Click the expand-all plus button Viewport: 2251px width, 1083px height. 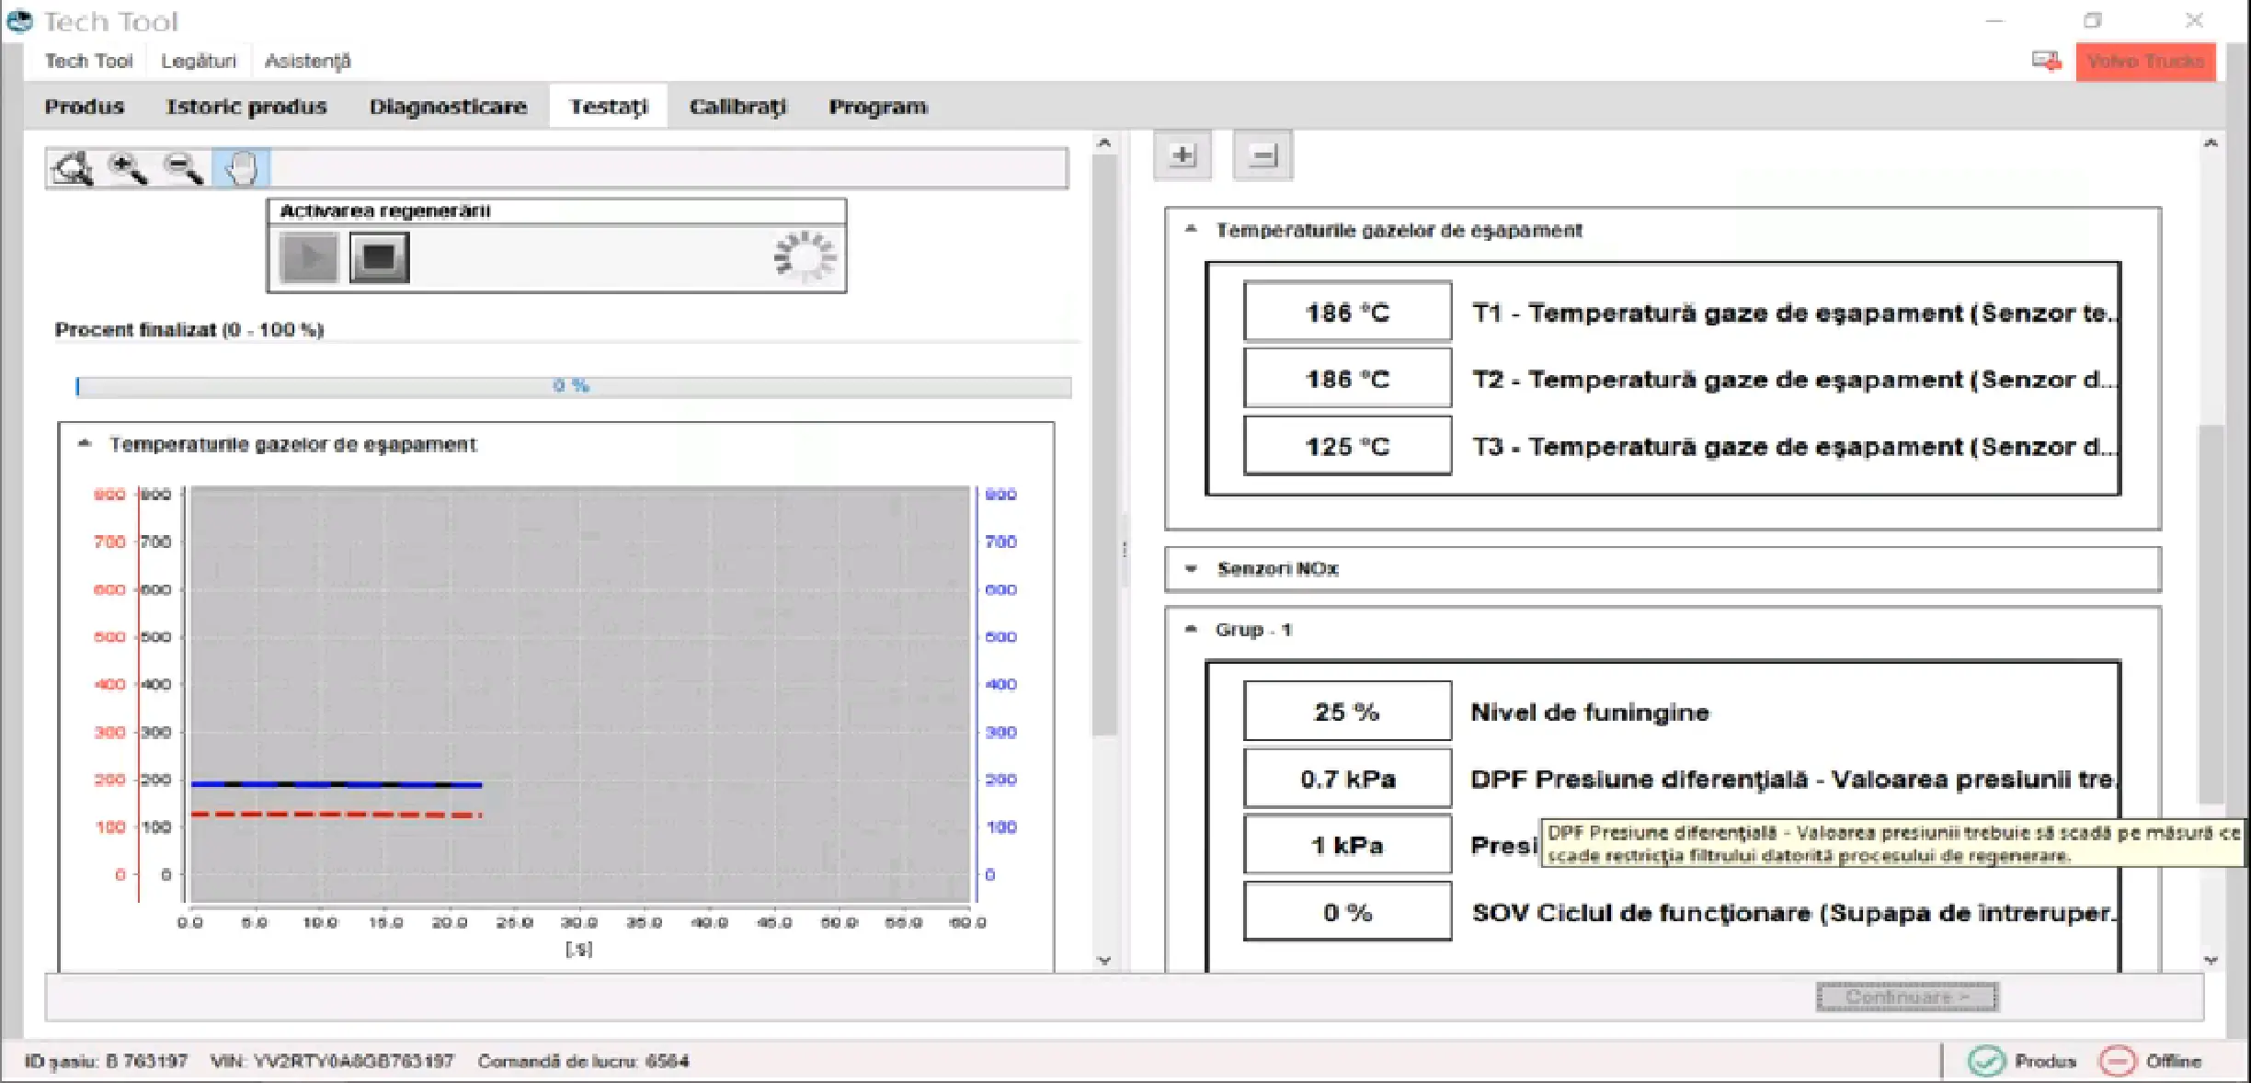[1183, 155]
